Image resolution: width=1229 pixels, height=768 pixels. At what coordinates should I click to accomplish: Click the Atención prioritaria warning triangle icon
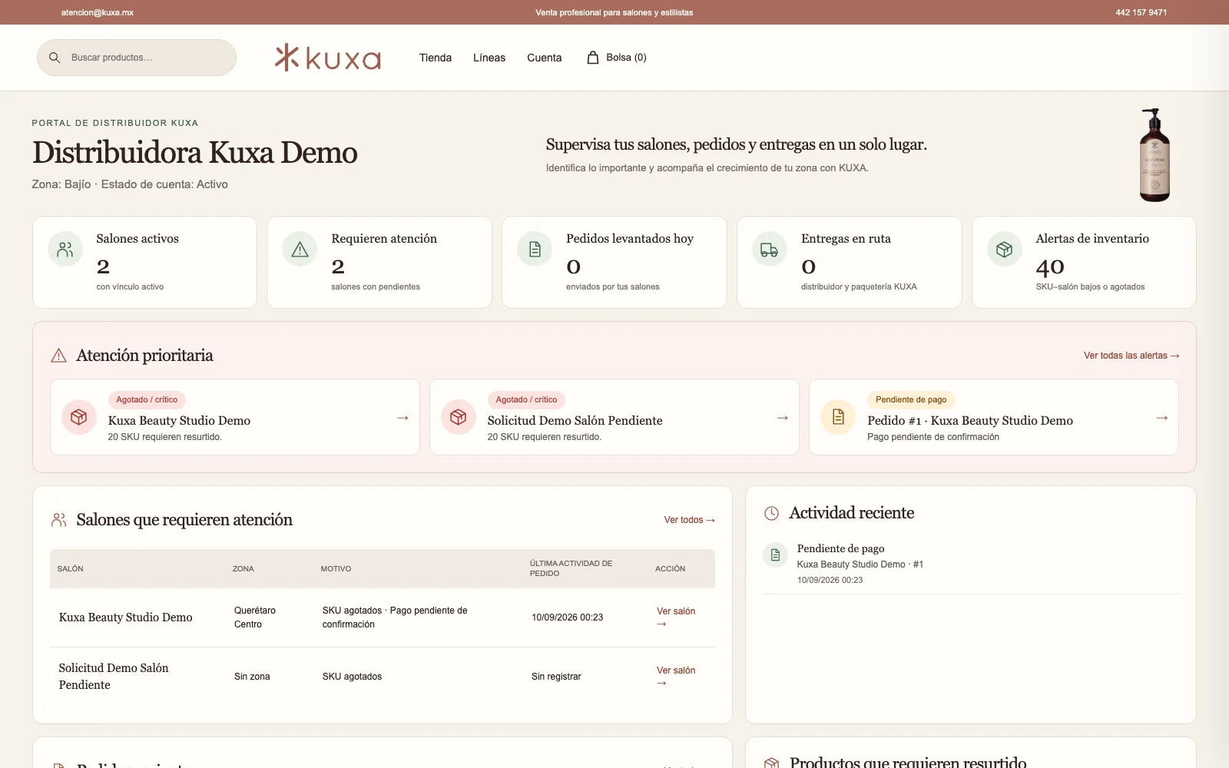point(58,356)
